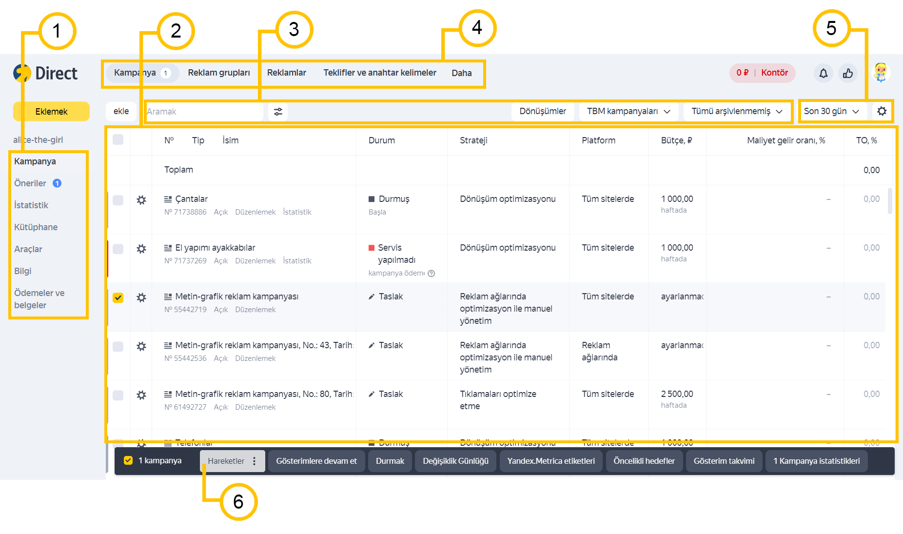Open the Teklifler ve anahtar kelimeler tab
Screen dimensions: 903x534
point(380,73)
